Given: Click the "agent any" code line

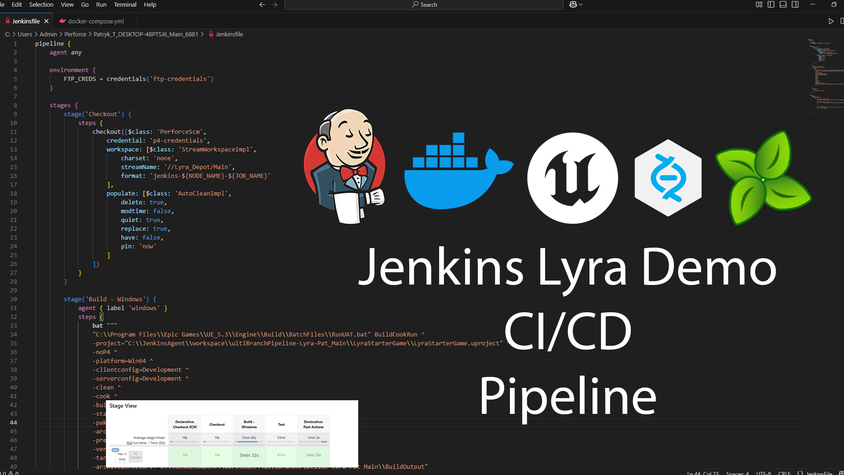Looking at the screenshot, I should point(65,52).
